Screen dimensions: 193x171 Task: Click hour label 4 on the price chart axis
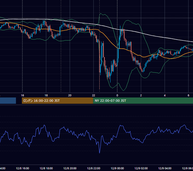tap(165, 95)
